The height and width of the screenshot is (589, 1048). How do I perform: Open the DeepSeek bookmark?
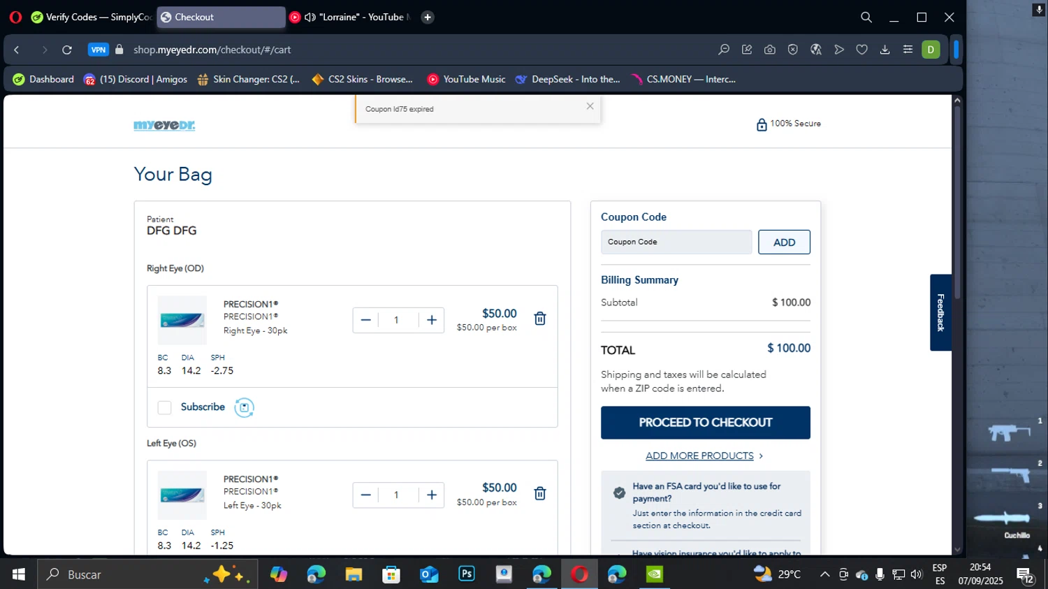(568, 80)
